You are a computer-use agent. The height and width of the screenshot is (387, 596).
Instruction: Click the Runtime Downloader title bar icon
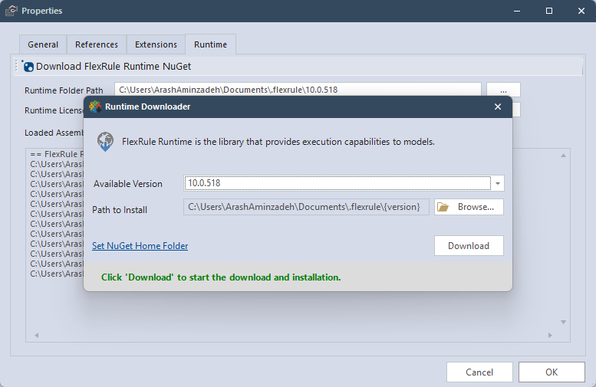point(95,107)
